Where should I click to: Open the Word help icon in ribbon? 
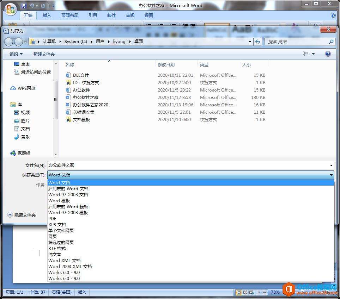coord(333,15)
